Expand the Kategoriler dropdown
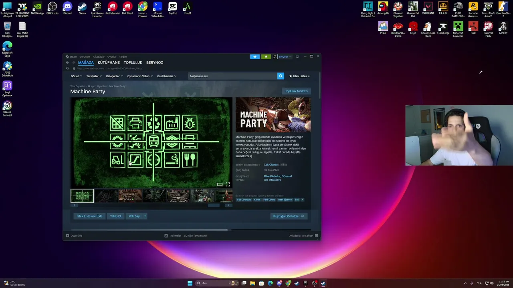The image size is (513, 288). click(115, 76)
